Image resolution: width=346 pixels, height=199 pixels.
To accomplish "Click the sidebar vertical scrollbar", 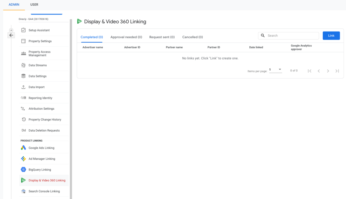I will 71,102.
